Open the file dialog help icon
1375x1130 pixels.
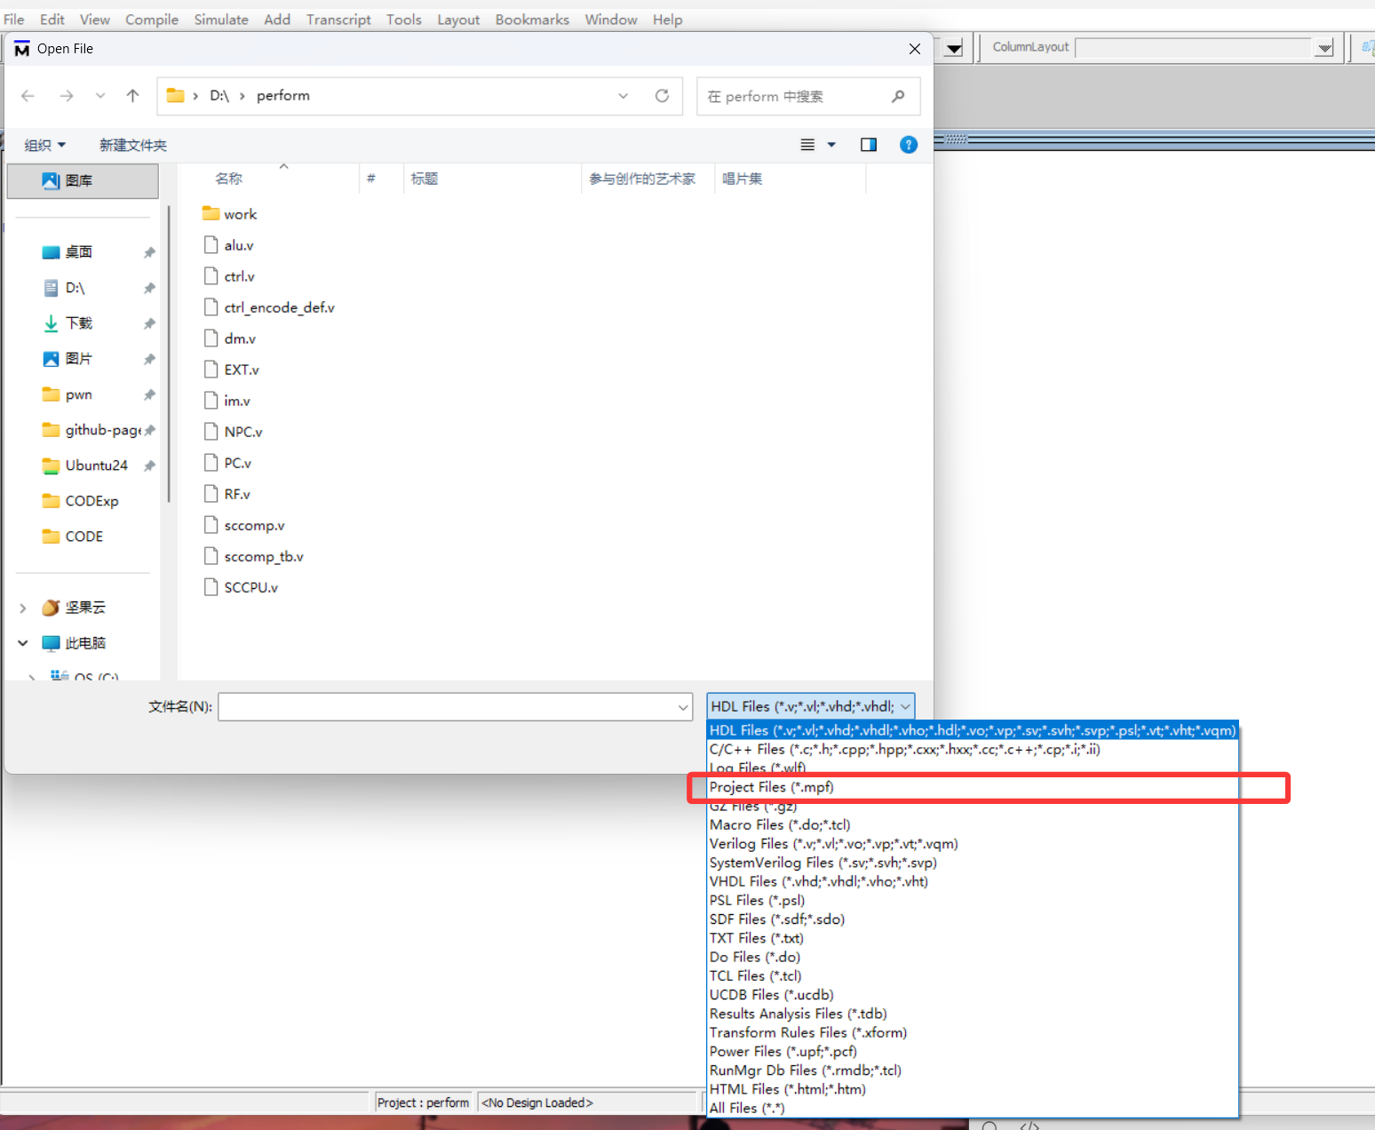click(x=908, y=145)
